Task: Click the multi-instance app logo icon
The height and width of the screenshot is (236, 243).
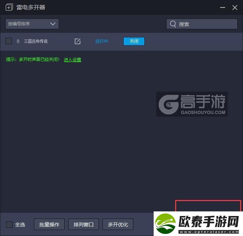Action: pyautogui.click(x=9, y=7)
